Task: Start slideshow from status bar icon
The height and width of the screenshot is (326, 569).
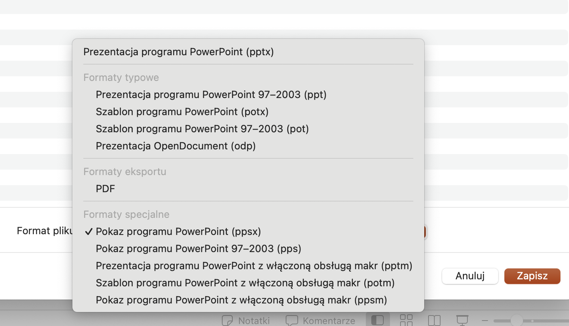Action: click(x=462, y=320)
